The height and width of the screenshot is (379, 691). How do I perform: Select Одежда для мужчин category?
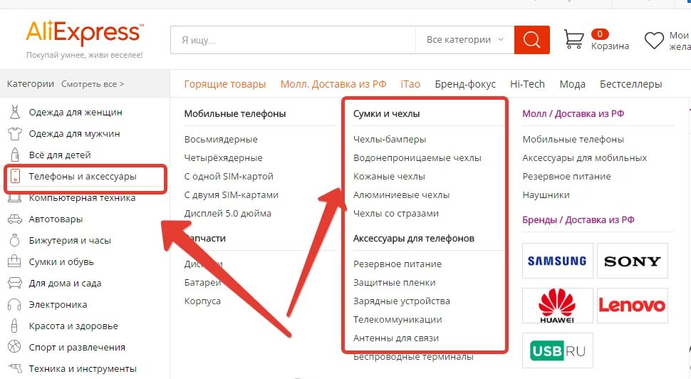pyautogui.click(x=74, y=133)
